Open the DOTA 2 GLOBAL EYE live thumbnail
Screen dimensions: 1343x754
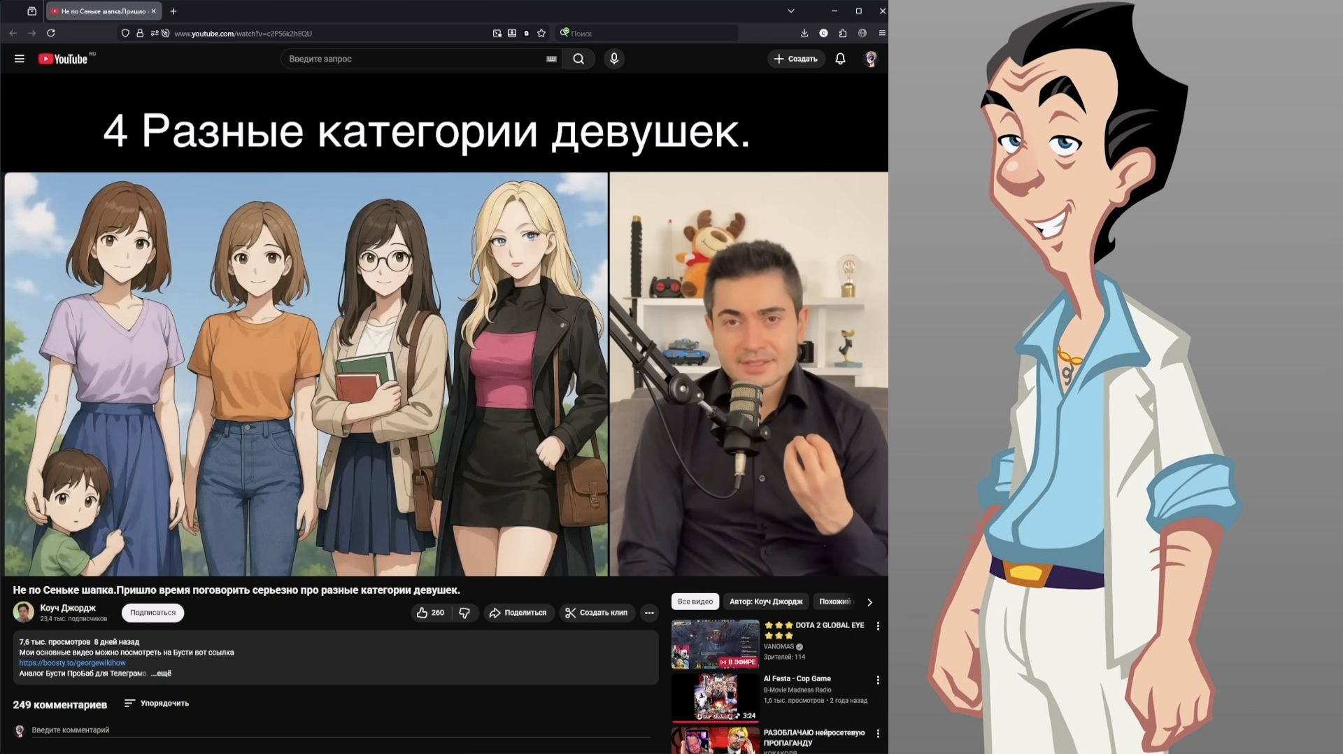coord(715,644)
